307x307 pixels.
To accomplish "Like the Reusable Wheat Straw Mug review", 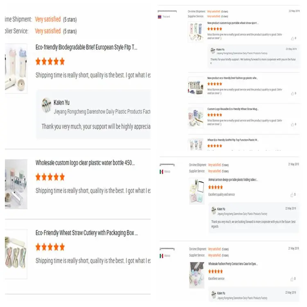I will click(292, 124).
